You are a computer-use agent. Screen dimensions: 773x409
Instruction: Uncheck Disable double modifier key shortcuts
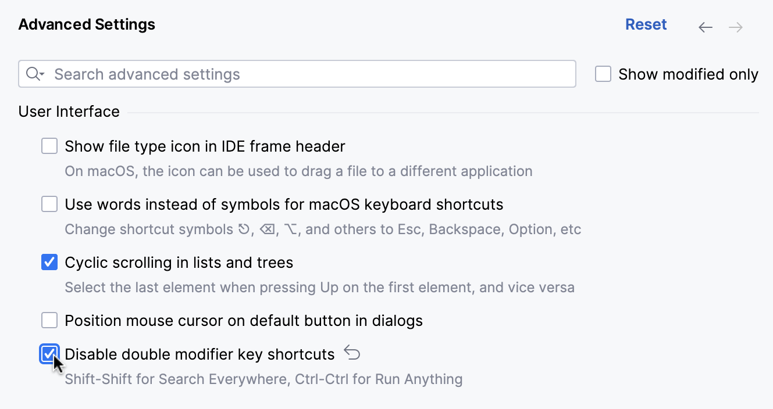point(49,354)
